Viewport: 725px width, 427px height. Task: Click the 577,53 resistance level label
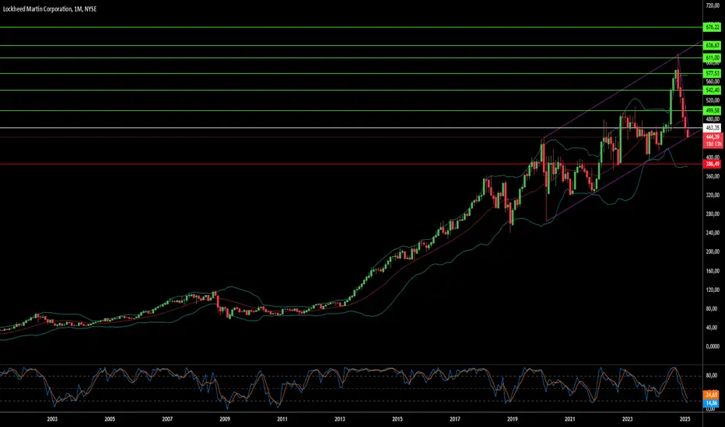pyautogui.click(x=712, y=74)
